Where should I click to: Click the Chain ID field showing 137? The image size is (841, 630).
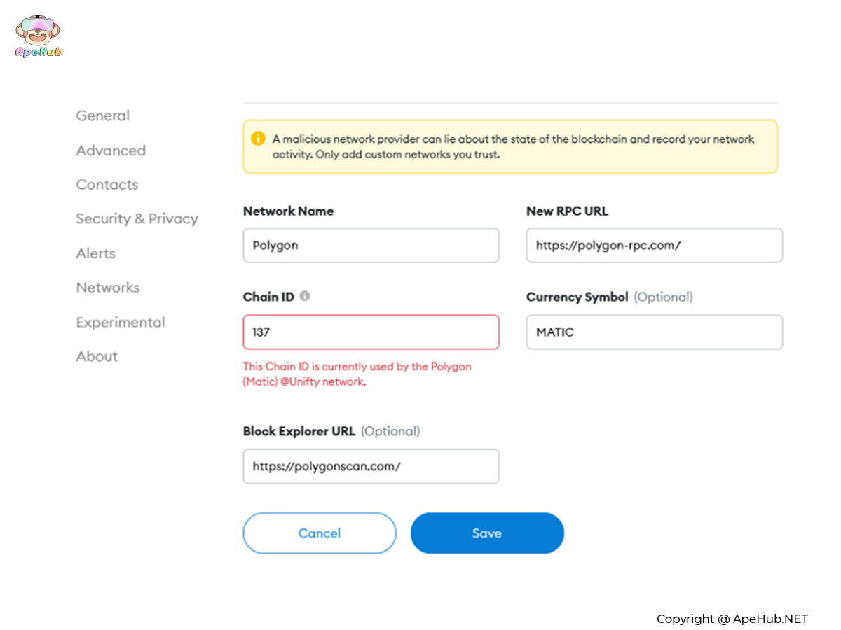pos(371,332)
